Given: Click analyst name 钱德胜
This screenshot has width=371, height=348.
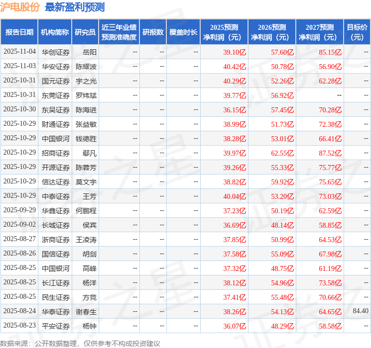Looking at the screenshot, I should coord(86,139).
